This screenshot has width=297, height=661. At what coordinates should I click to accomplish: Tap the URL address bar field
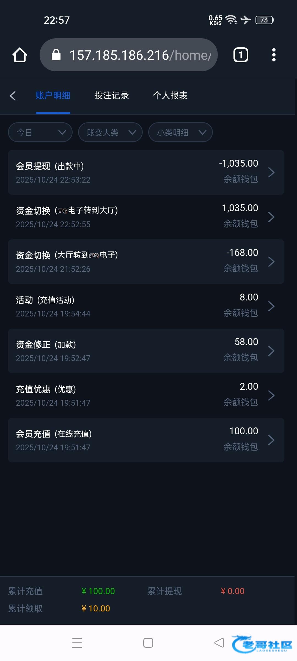tap(140, 55)
